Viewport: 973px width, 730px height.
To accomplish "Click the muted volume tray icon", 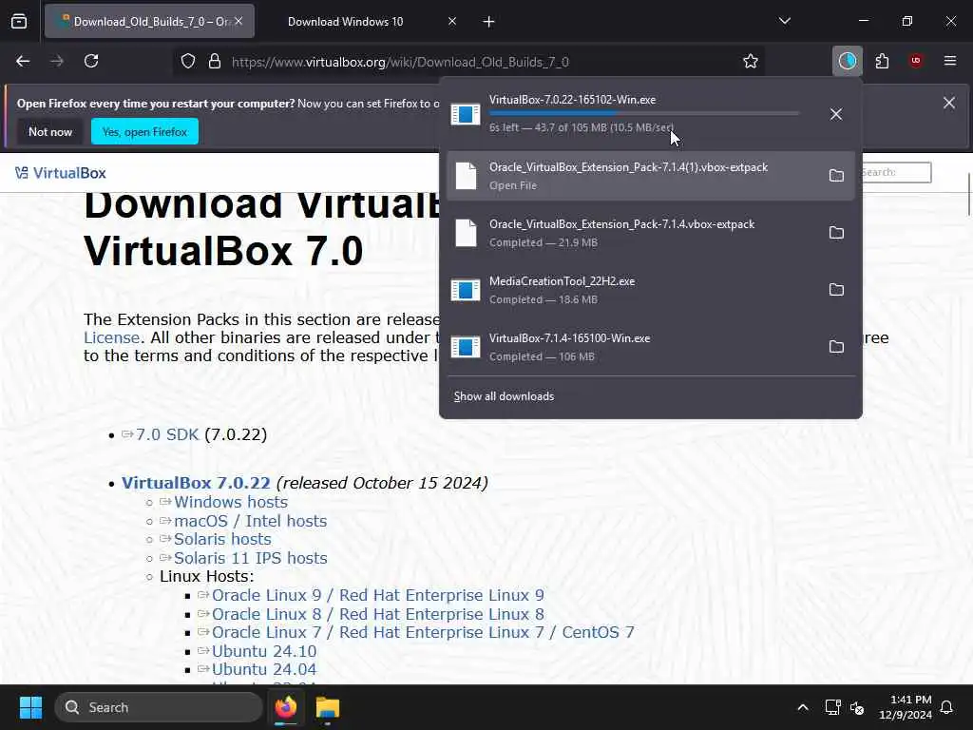I will click(x=857, y=707).
